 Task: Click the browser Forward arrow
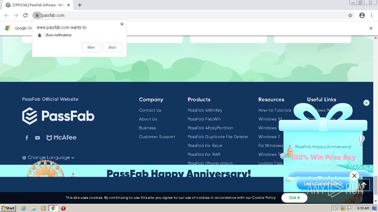(x=16, y=15)
